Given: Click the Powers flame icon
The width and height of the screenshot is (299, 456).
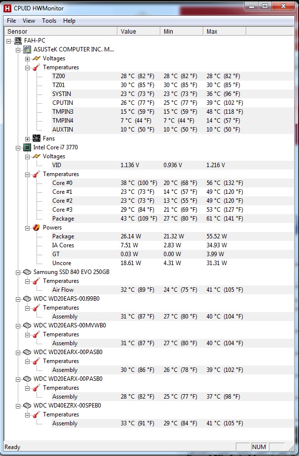Looking at the screenshot, I should 36,228.
